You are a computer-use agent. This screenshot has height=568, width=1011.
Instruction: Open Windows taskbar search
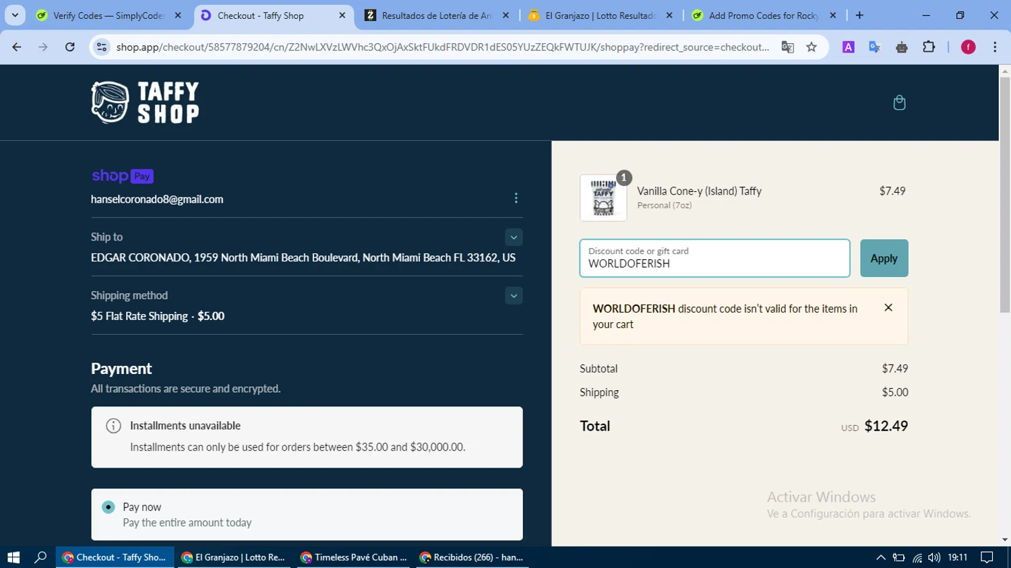(40, 557)
